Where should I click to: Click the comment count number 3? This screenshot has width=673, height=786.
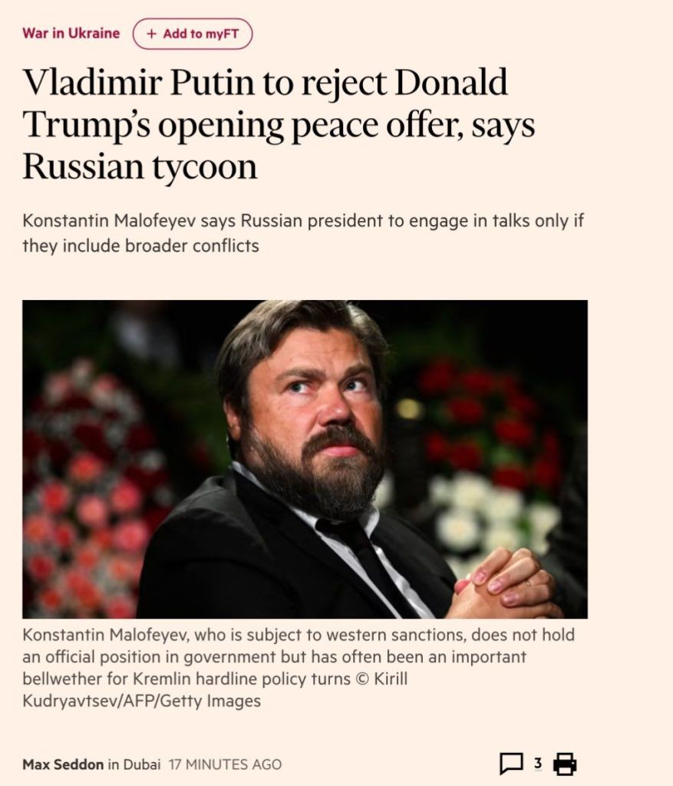(538, 763)
